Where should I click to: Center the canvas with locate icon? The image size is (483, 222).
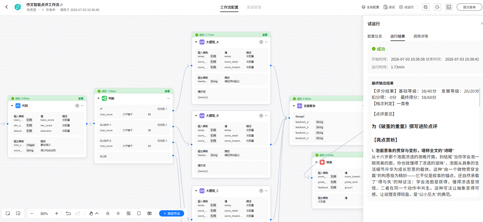click(x=118, y=213)
